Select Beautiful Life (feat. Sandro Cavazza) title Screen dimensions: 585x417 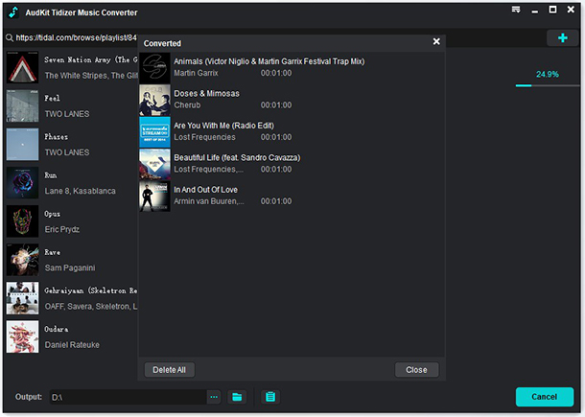[x=237, y=157]
